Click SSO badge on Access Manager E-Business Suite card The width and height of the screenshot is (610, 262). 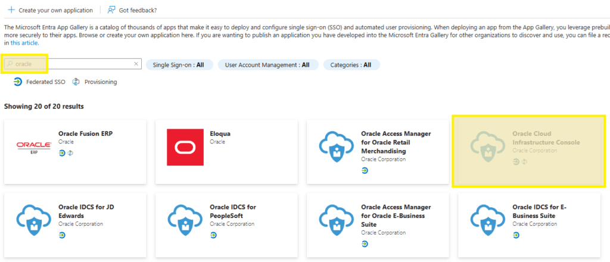365,244
